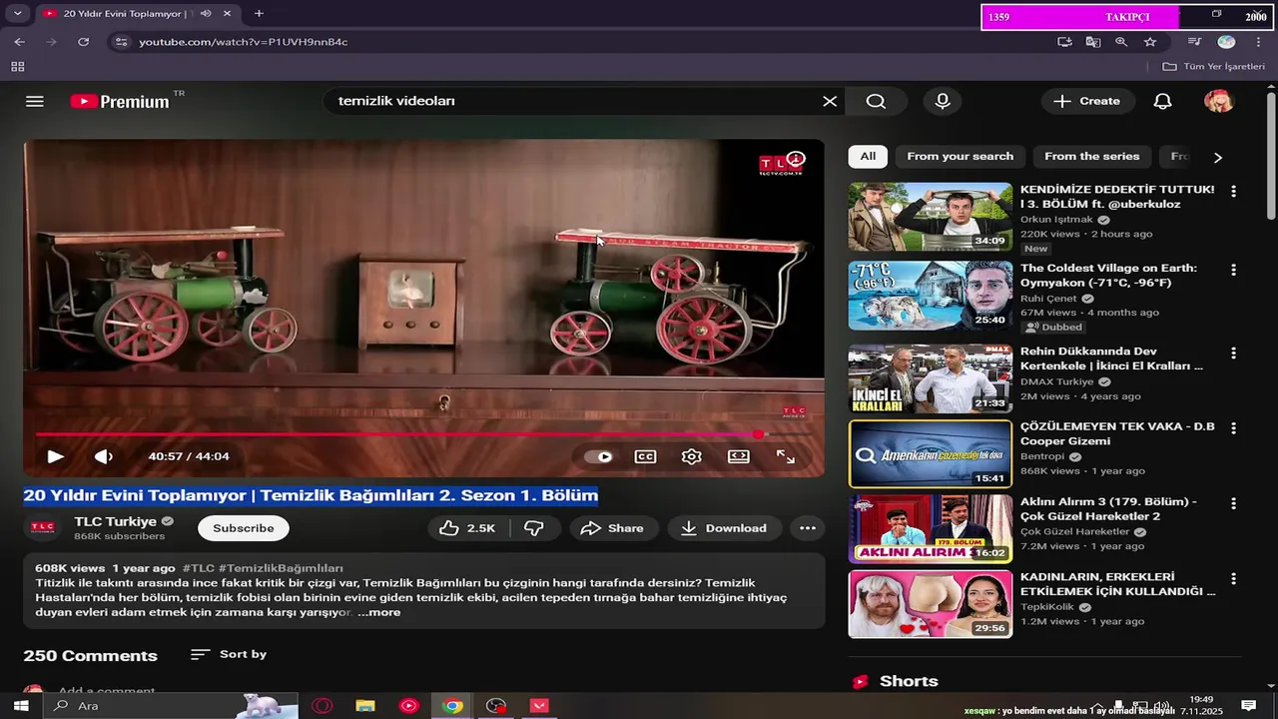1278x719 pixels.
Task: Open Sort by comments dropdown
Action: point(229,654)
